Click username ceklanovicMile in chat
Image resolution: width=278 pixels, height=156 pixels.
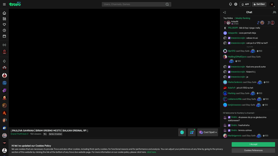235,99
